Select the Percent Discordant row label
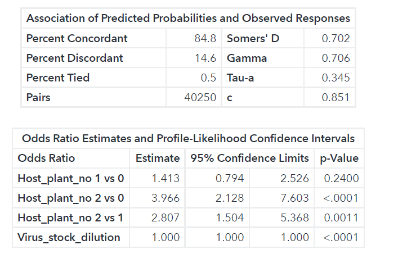 [75, 58]
